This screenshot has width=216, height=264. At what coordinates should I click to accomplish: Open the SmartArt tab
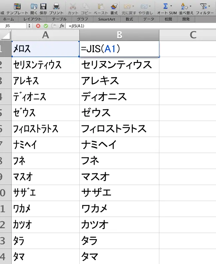[x=107, y=19]
